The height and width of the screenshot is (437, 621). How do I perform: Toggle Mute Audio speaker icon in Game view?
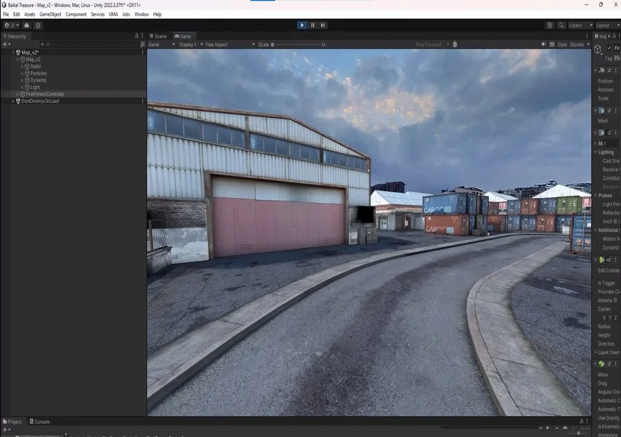tap(544, 44)
